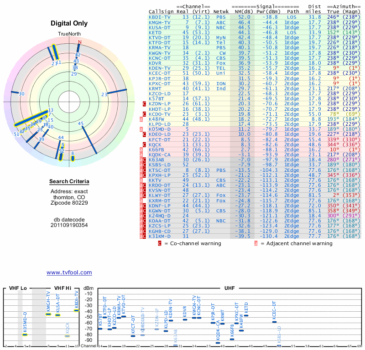Image resolution: width=365 pixels, height=350 pixels.
Task: Select callsign KETD in the table
Action: 155,32
